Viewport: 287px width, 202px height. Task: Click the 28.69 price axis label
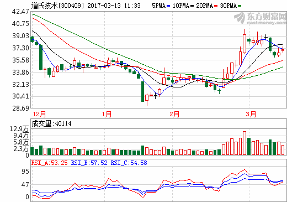coord(20,108)
